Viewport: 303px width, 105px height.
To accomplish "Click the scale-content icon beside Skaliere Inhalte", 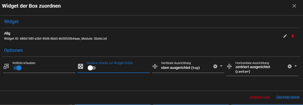I will pyautogui.click(x=80, y=67).
